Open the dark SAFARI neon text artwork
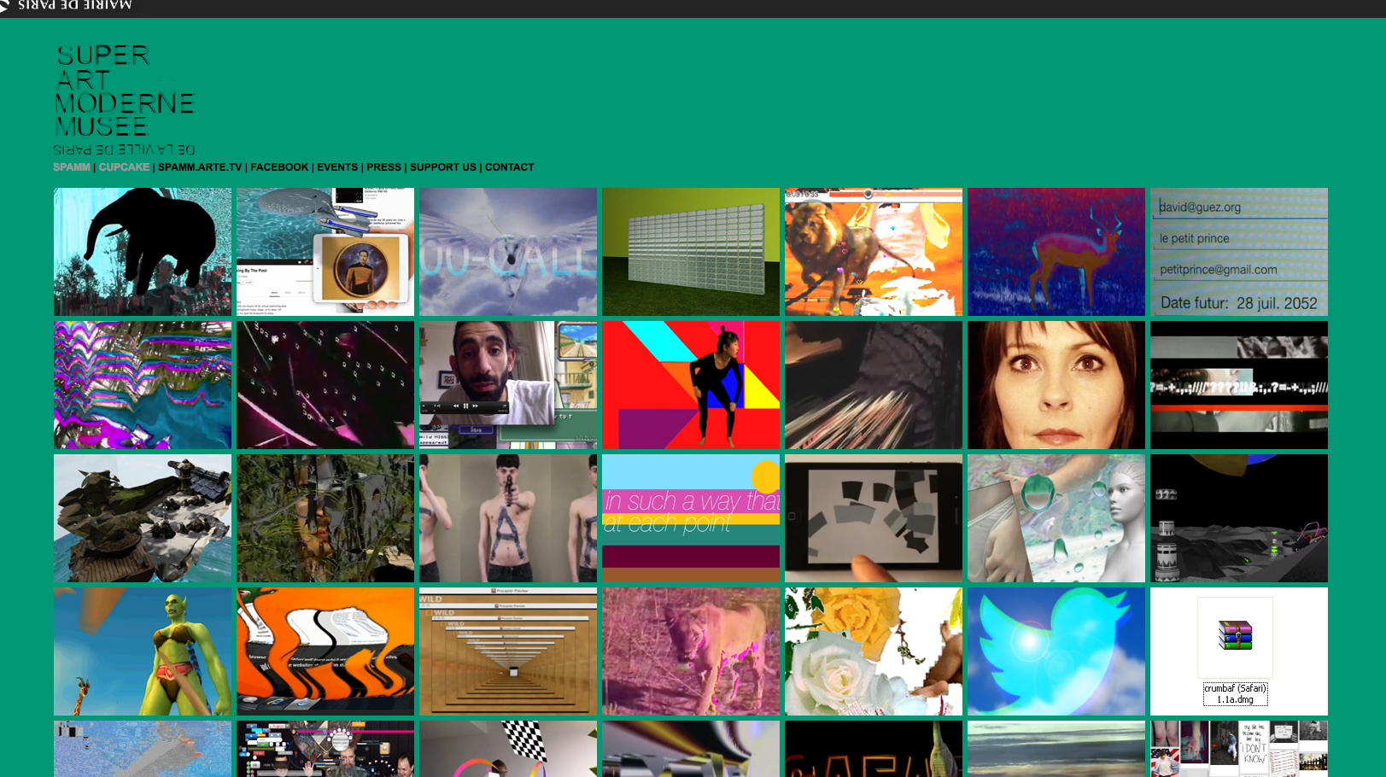The height and width of the screenshot is (777, 1386). pyautogui.click(x=874, y=749)
